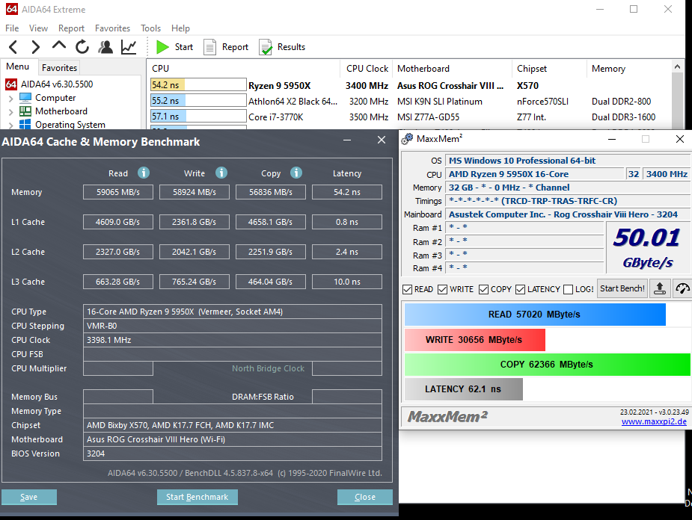Viewport: 692px width, 520px height.
Task: Click the Save button in benchmark dialog
Action: pos(28,497)
